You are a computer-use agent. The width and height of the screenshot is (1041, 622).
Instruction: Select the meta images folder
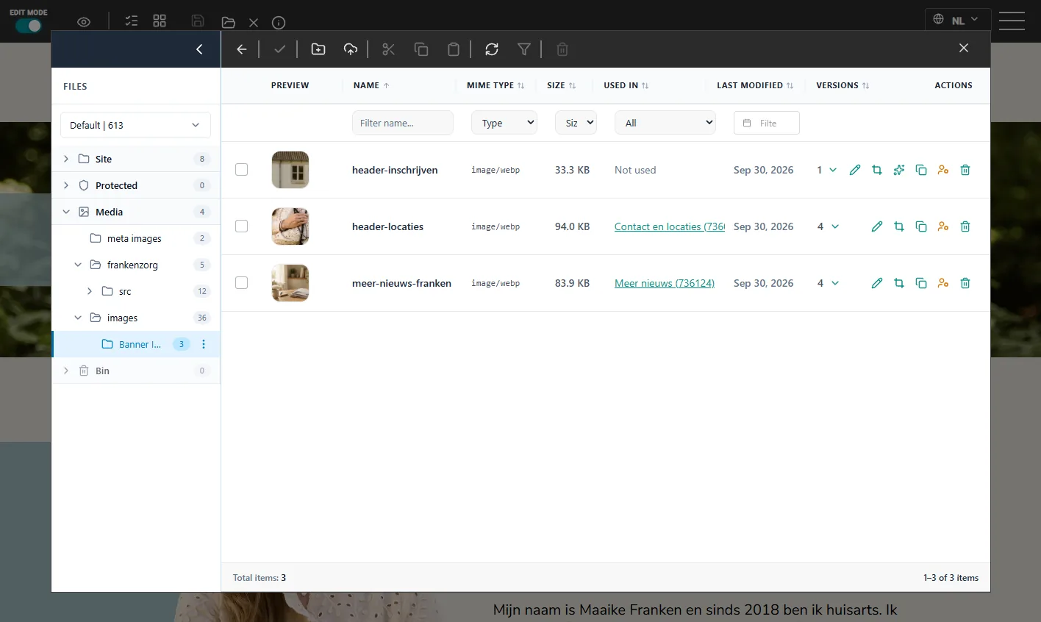pos(136,238)
